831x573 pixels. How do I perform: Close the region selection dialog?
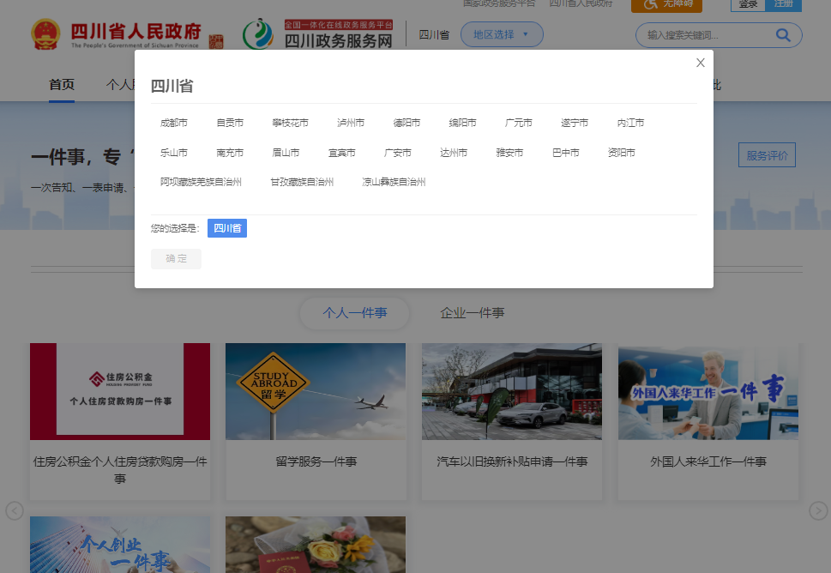701,63
